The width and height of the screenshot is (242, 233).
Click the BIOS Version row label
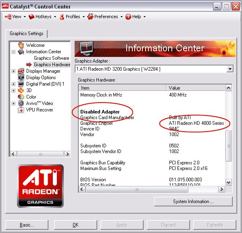(x=93, y=180)
